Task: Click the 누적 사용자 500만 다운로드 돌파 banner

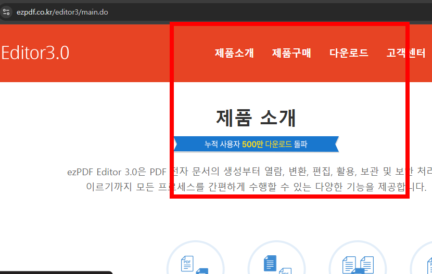Action: point(256,144)
